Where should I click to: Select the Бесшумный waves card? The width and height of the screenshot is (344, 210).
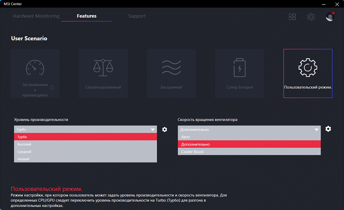(172, 73)
